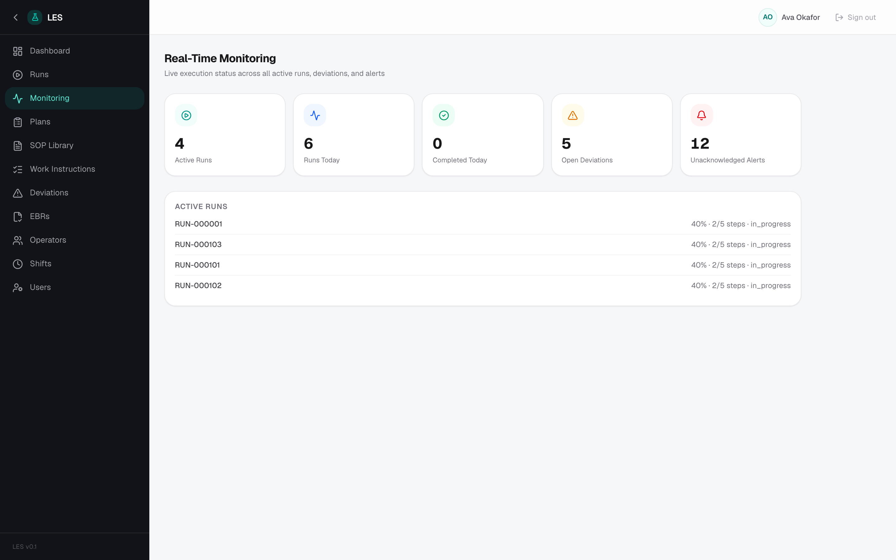
Task: Click the Open Deviations stat card
Action: point(612,135)
